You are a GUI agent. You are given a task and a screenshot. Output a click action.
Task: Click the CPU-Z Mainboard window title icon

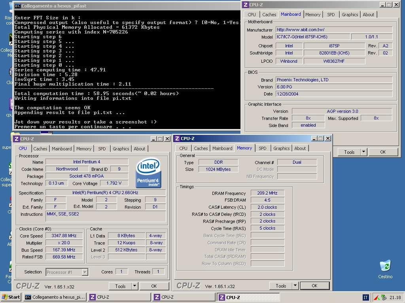click(245, 5)
